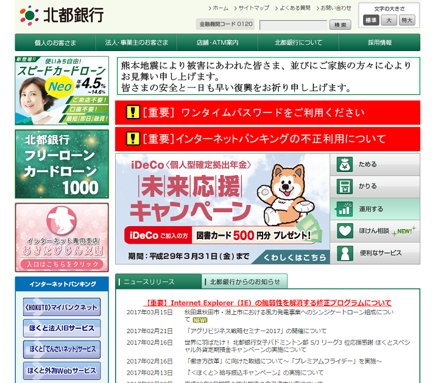Open the フリーローン カードローン 1000 banner

click(x=62, y=164)
